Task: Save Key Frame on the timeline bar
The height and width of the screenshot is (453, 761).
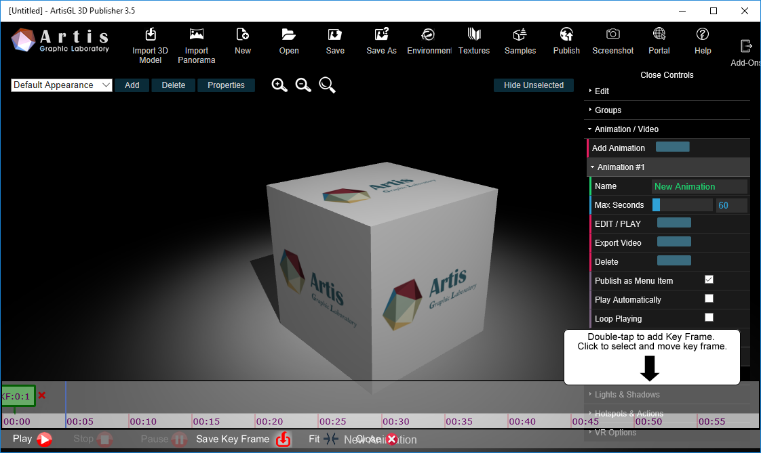Action: pyautogui.click(x=283, y=439)
